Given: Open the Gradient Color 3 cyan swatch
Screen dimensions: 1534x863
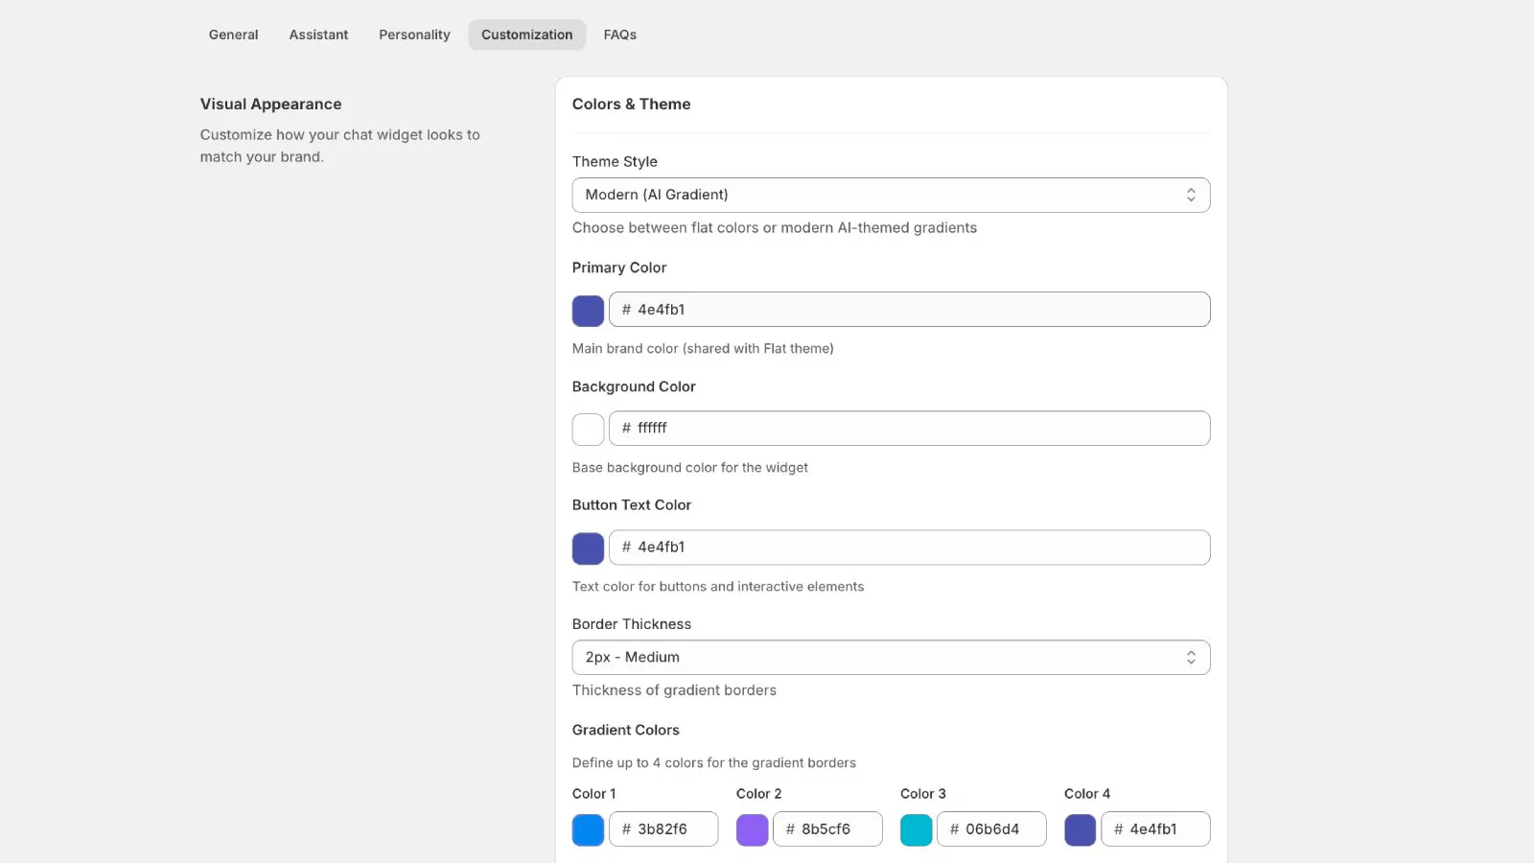Looking at the screenshot, I should click(x=916, y=830).
